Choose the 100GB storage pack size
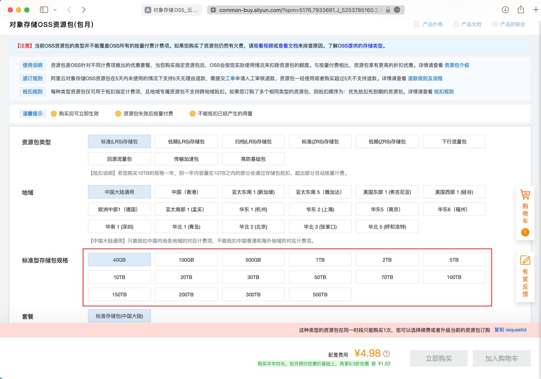Screen dimensions: 541x379 tap(186, 259)
